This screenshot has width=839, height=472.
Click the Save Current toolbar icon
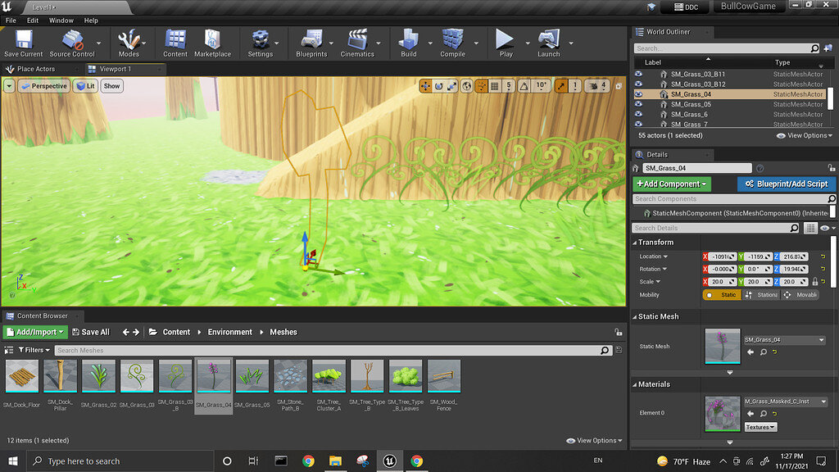pyautogui.click(x=24, y=43)
